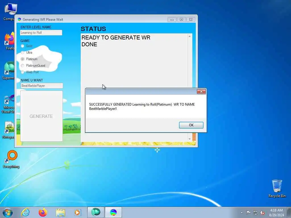
Task: Click the status box scroll-up arrow
Action: pos(190,37)
